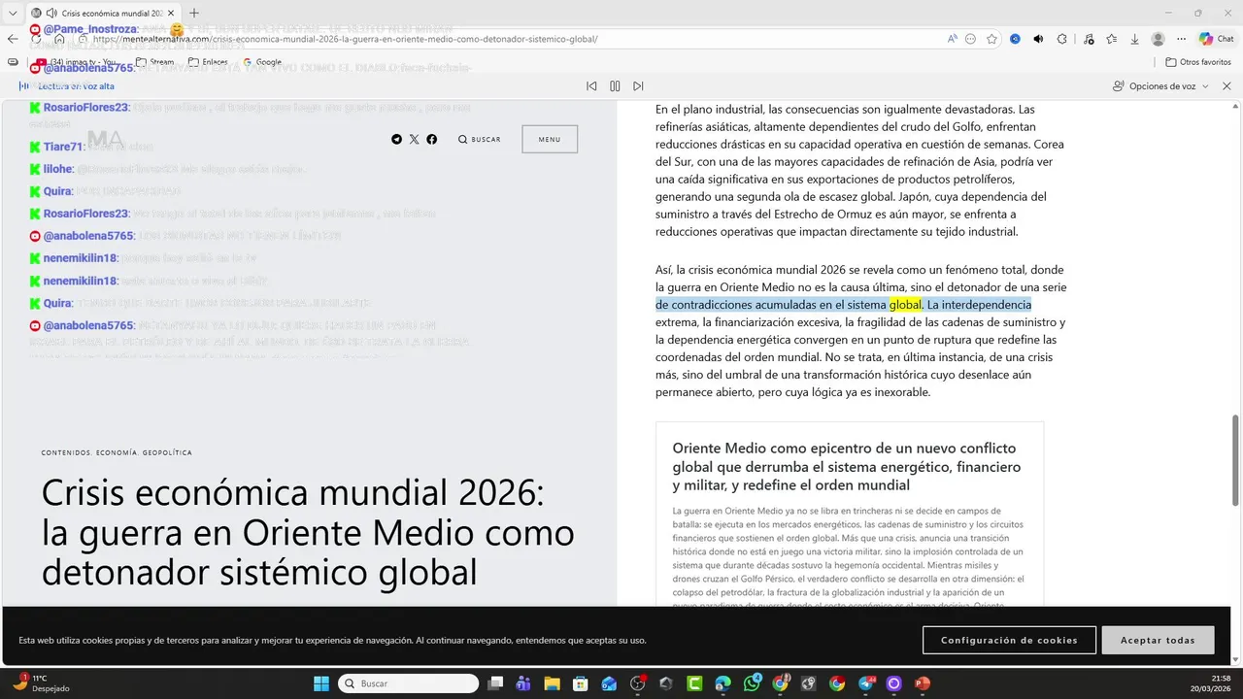Open Microsoft Teams on taskbar
This screenshot has width=1243, height=699.
(523, 683)
